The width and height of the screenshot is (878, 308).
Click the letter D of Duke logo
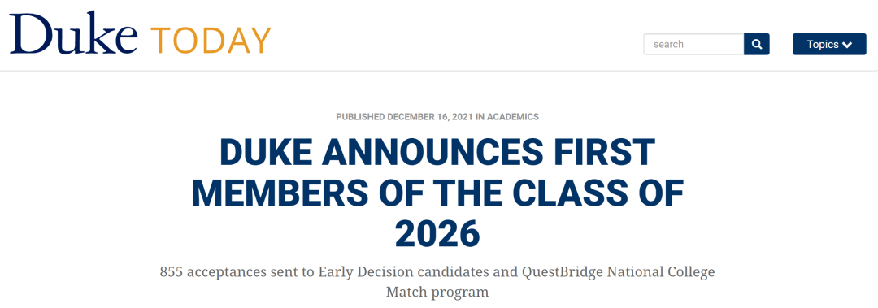(26, 33)
